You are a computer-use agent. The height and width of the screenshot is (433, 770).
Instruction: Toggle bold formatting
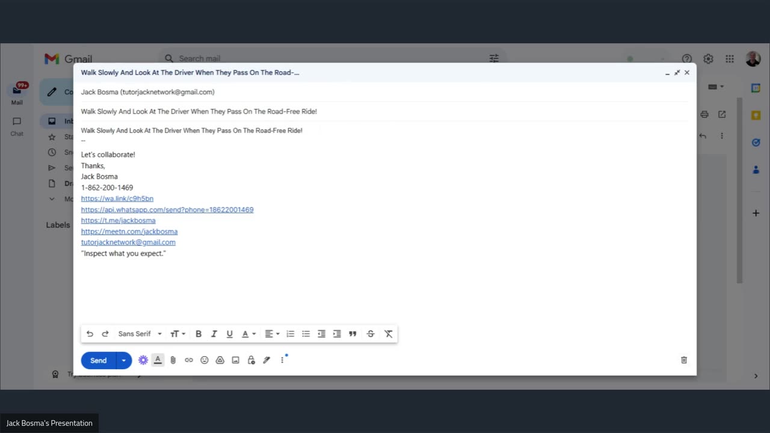point(199,334)
